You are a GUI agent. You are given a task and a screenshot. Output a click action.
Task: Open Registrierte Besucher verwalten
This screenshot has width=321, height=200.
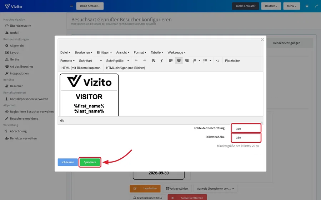(x=29, y=111)
